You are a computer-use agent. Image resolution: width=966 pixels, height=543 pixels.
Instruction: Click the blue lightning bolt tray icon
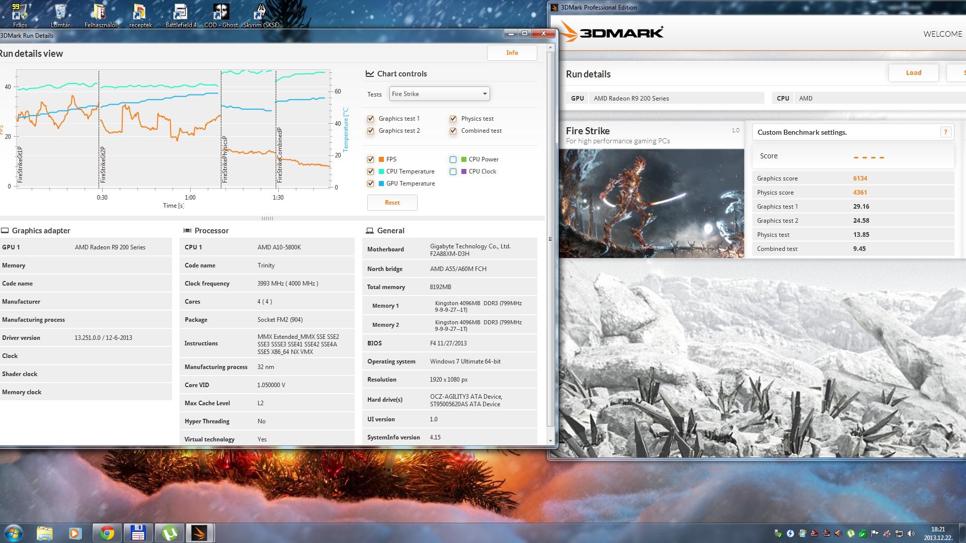pos(790,533)
